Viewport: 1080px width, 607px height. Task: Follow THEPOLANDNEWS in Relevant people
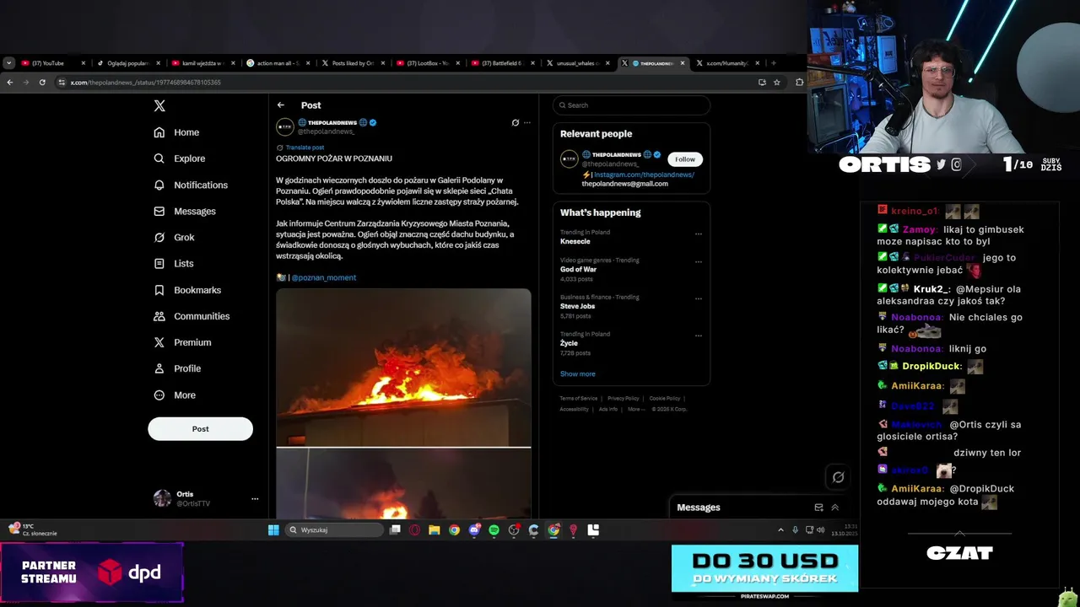(685, 158)
